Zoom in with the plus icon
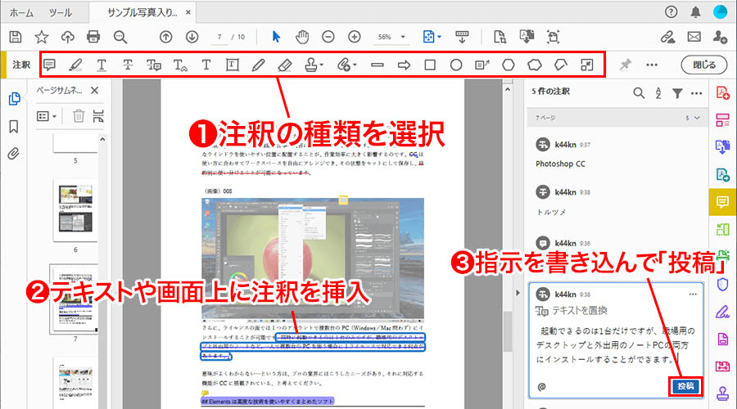This screenshot has width=737, height=409. 354,37
